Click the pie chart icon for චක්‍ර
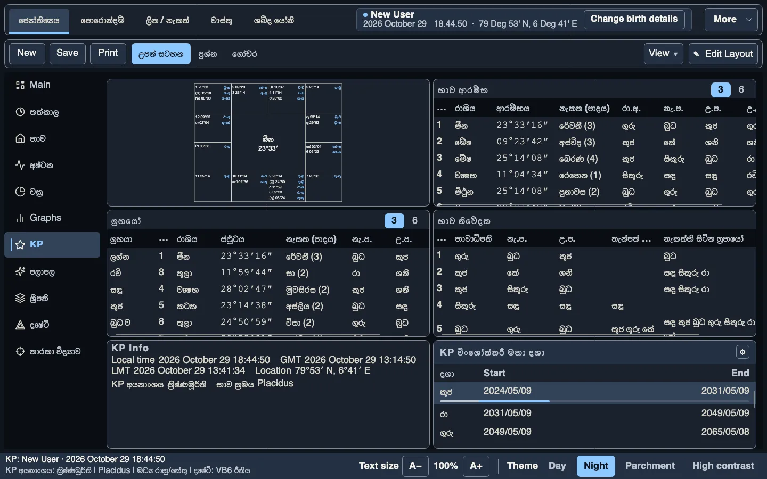767x479 pixels. 20,192
